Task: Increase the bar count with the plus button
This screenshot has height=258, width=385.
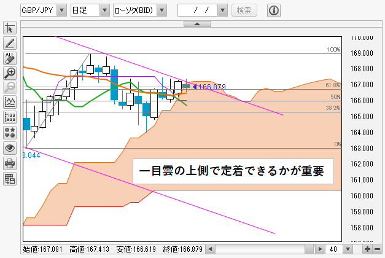Action: (x=367, y=249)
